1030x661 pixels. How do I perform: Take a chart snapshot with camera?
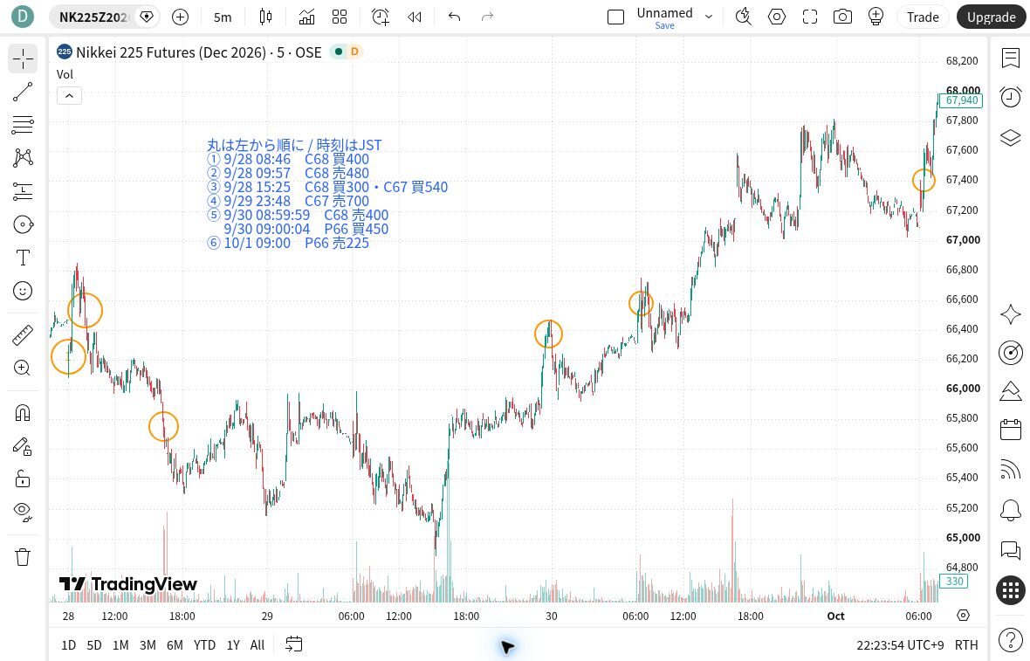tap(842, 17)
